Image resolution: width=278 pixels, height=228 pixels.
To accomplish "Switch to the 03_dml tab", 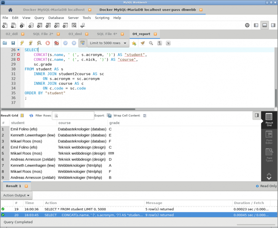I will click(75, 34).
